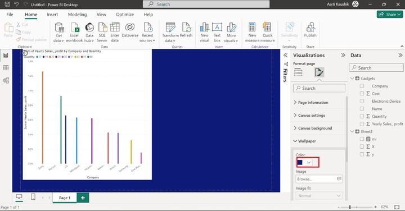
Task: Switch to desktop layout icon
Action: click(x=19, y=197)
